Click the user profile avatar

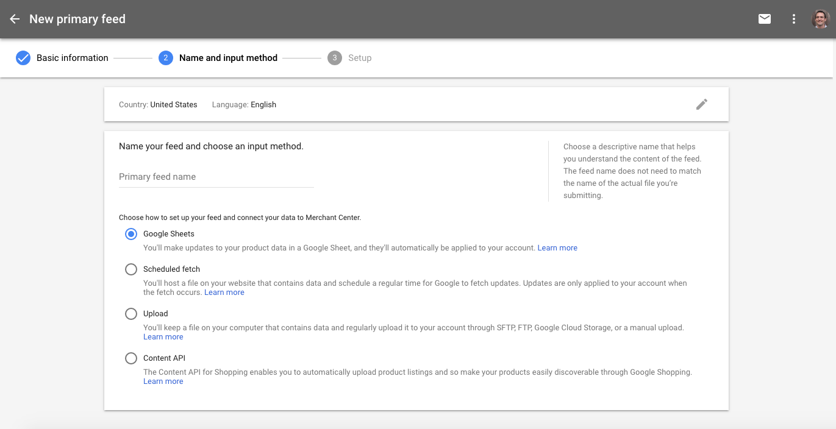coord(820,19)
